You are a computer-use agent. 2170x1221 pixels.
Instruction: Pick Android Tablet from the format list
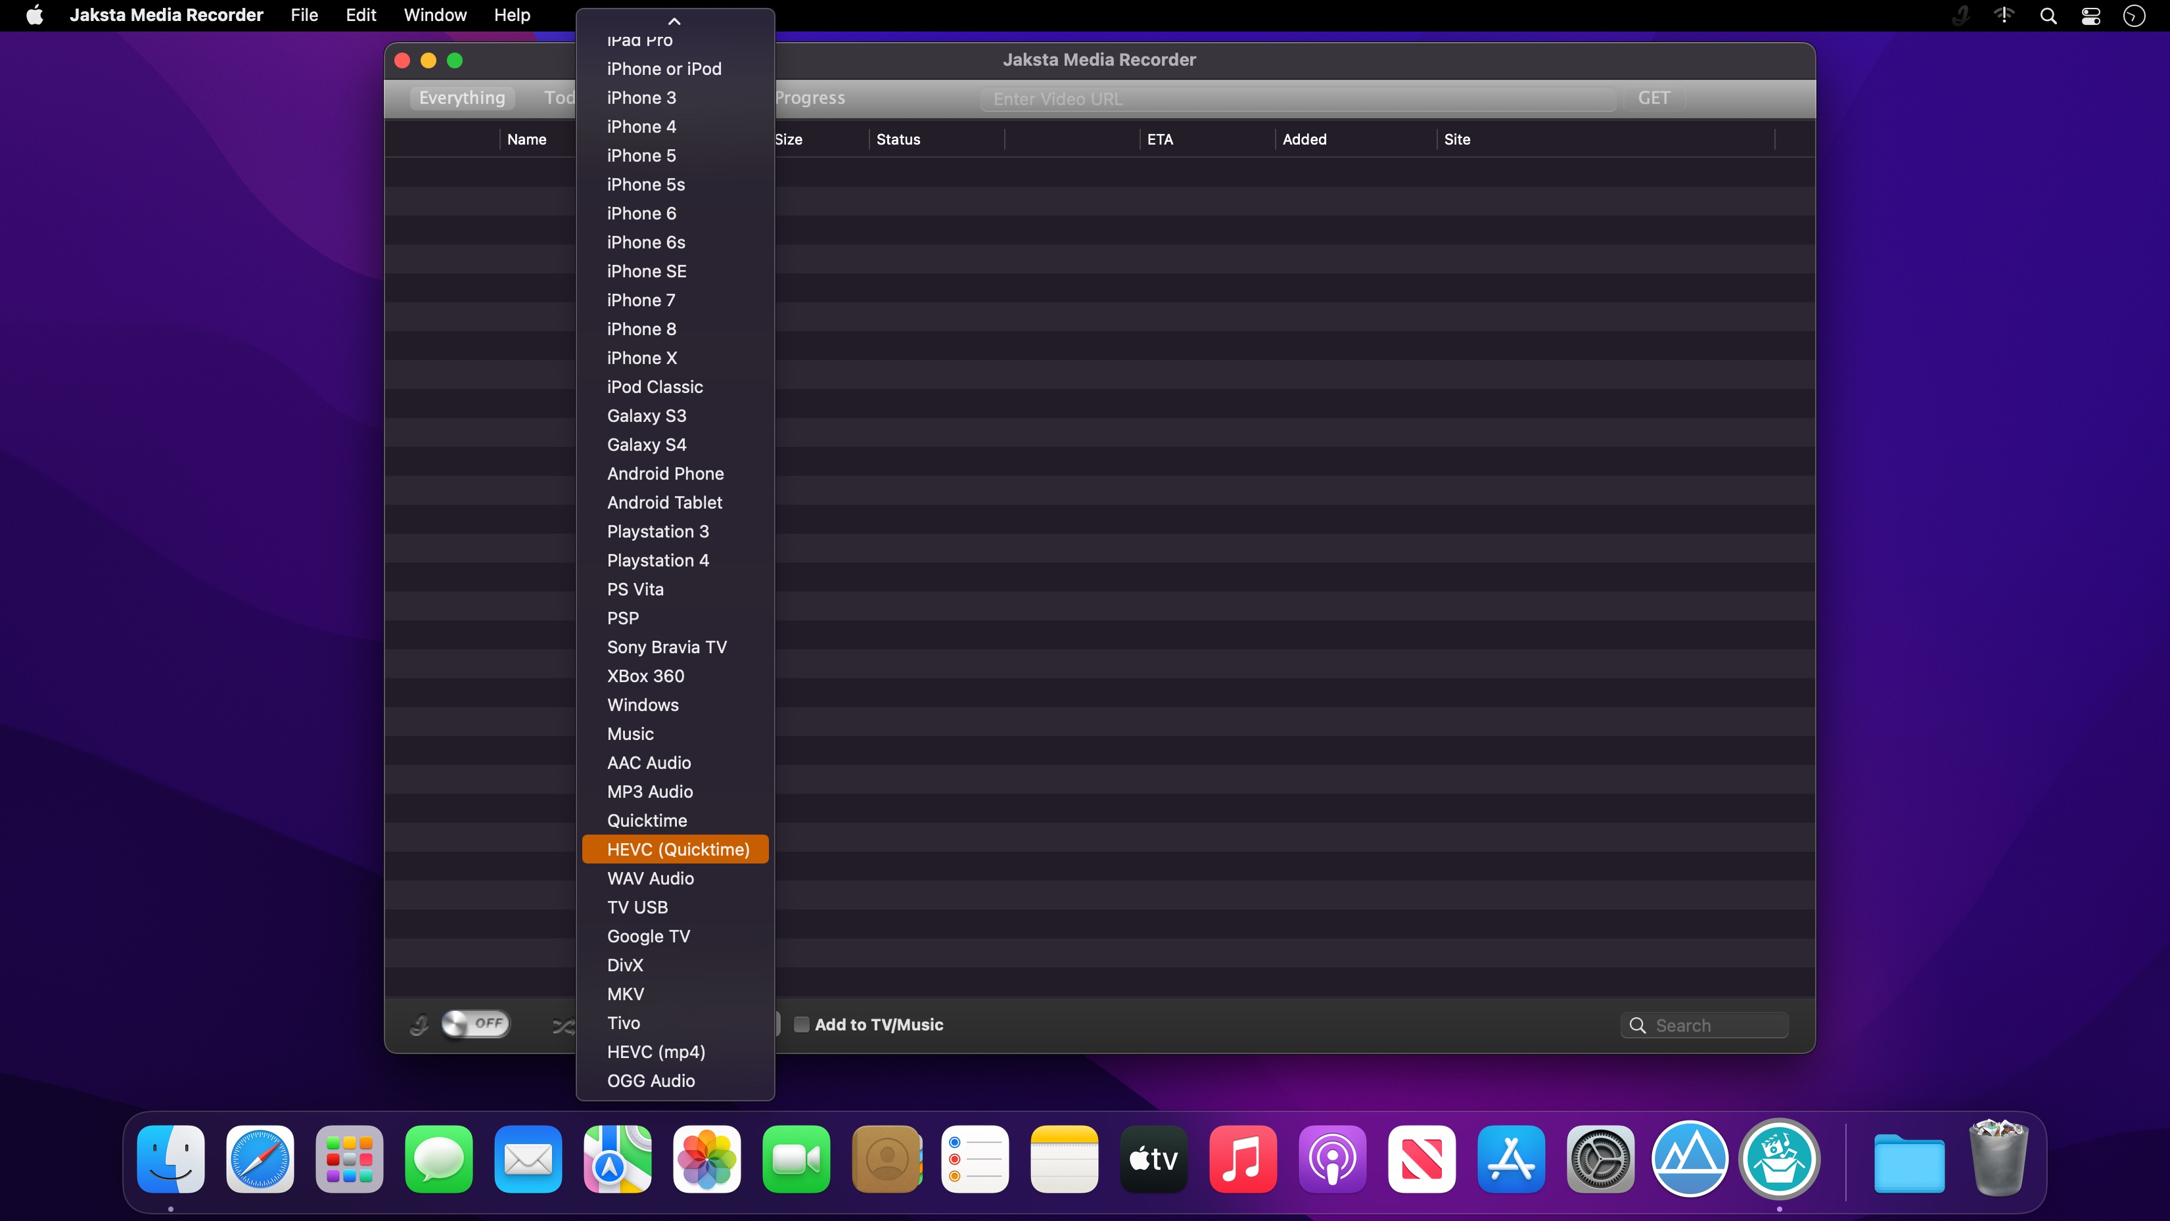[x=664, y=502]
